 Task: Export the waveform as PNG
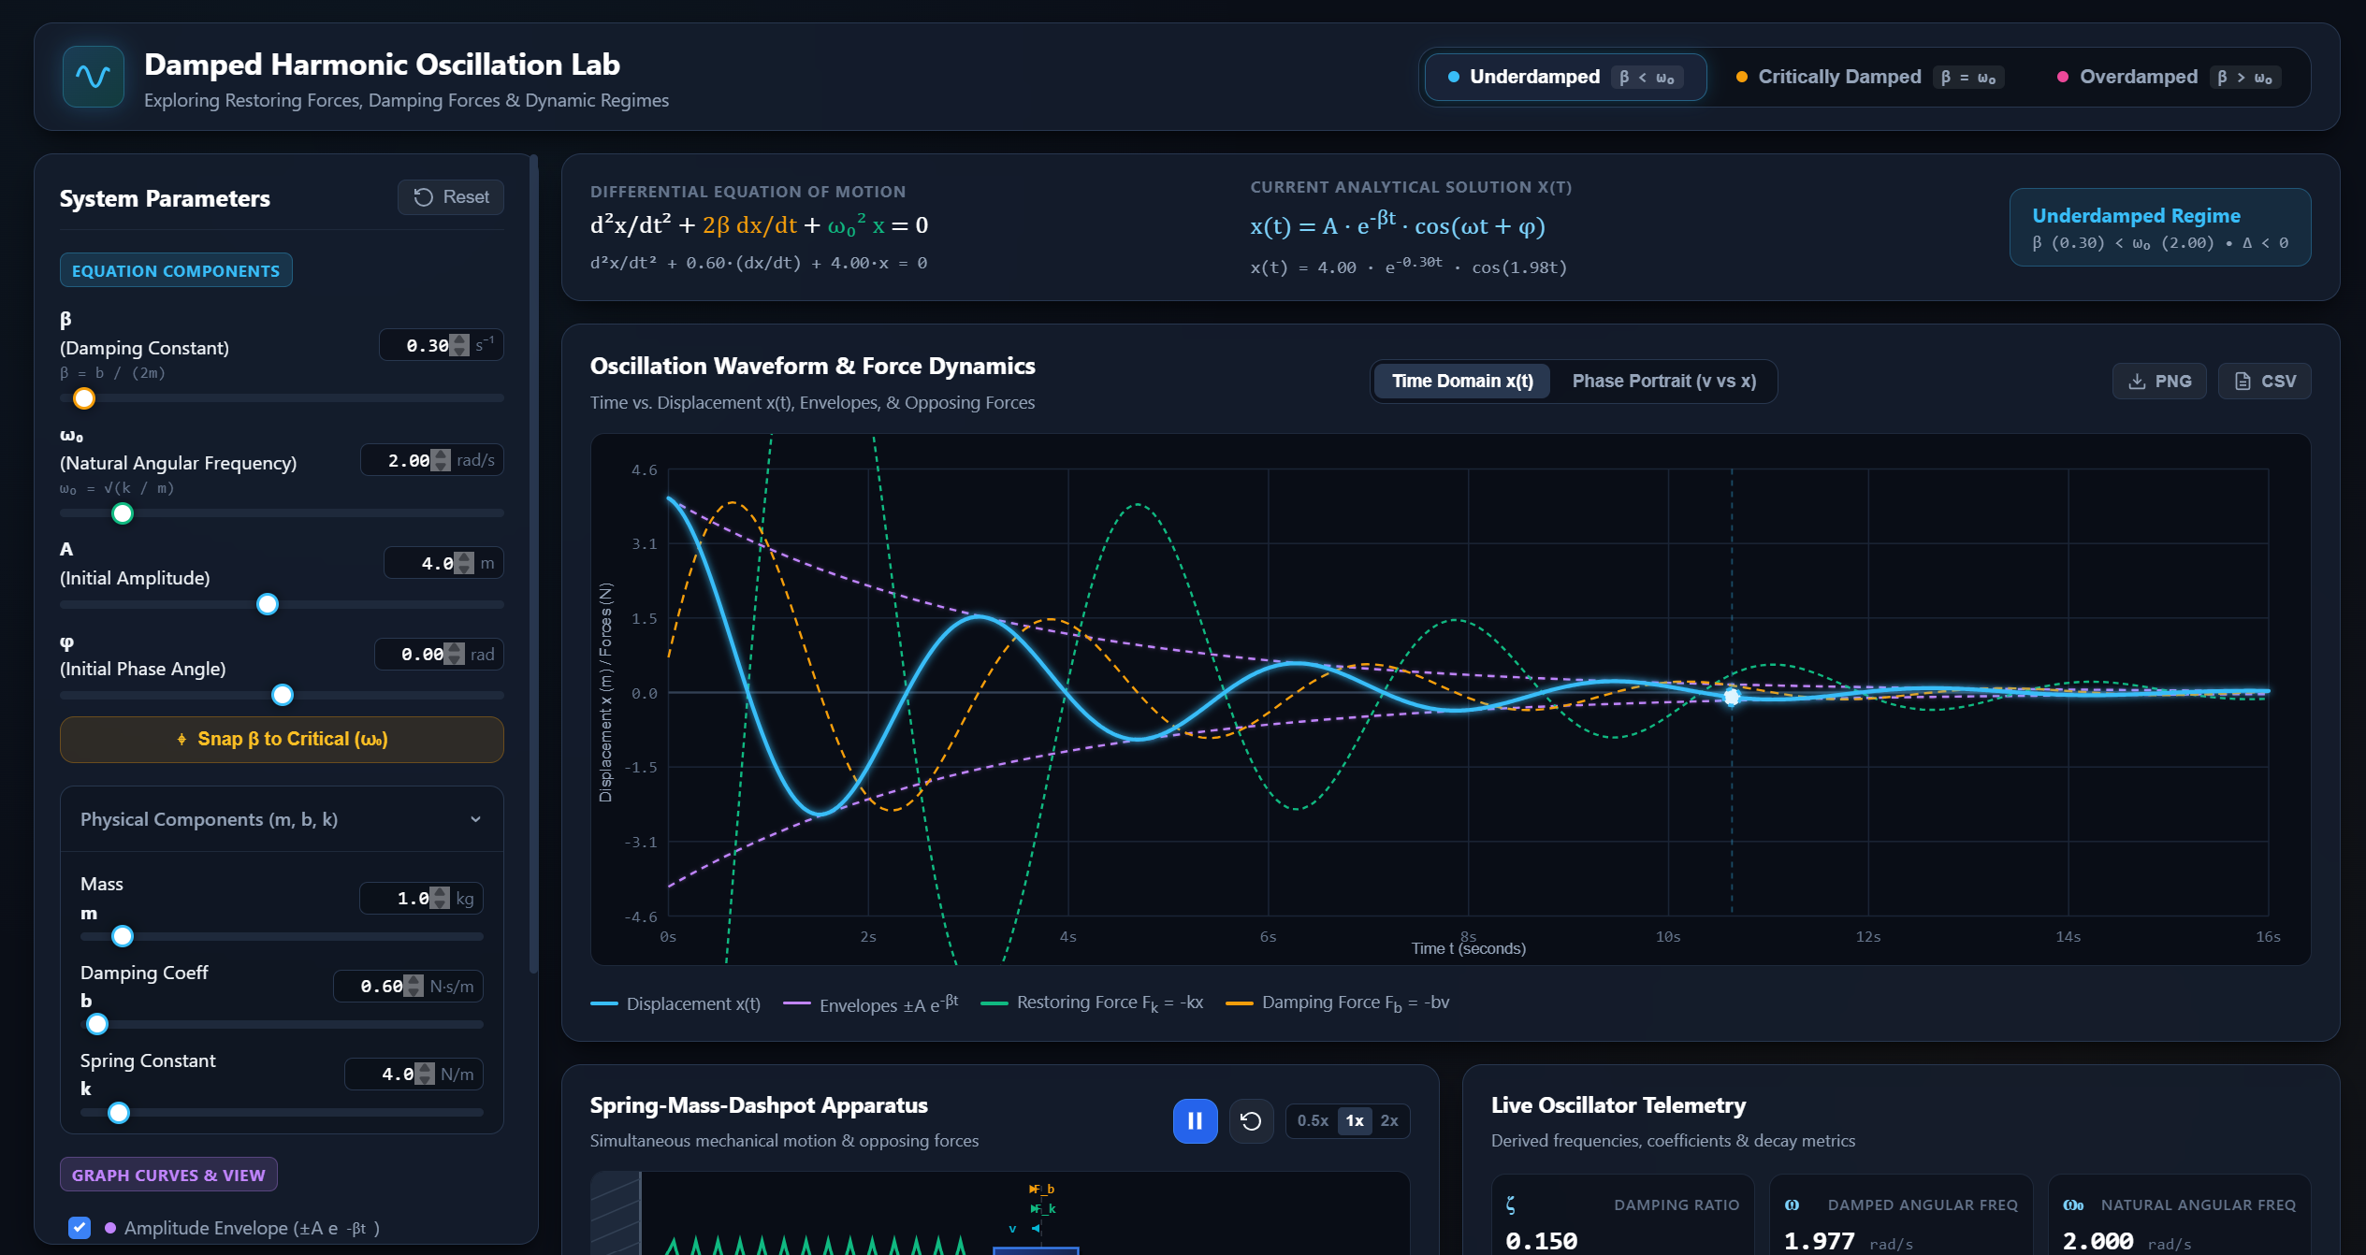2159,382
